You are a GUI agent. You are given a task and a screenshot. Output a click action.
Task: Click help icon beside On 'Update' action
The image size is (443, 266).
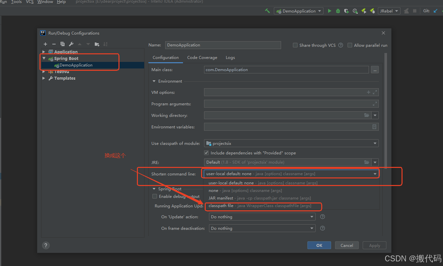coord(323,217)
